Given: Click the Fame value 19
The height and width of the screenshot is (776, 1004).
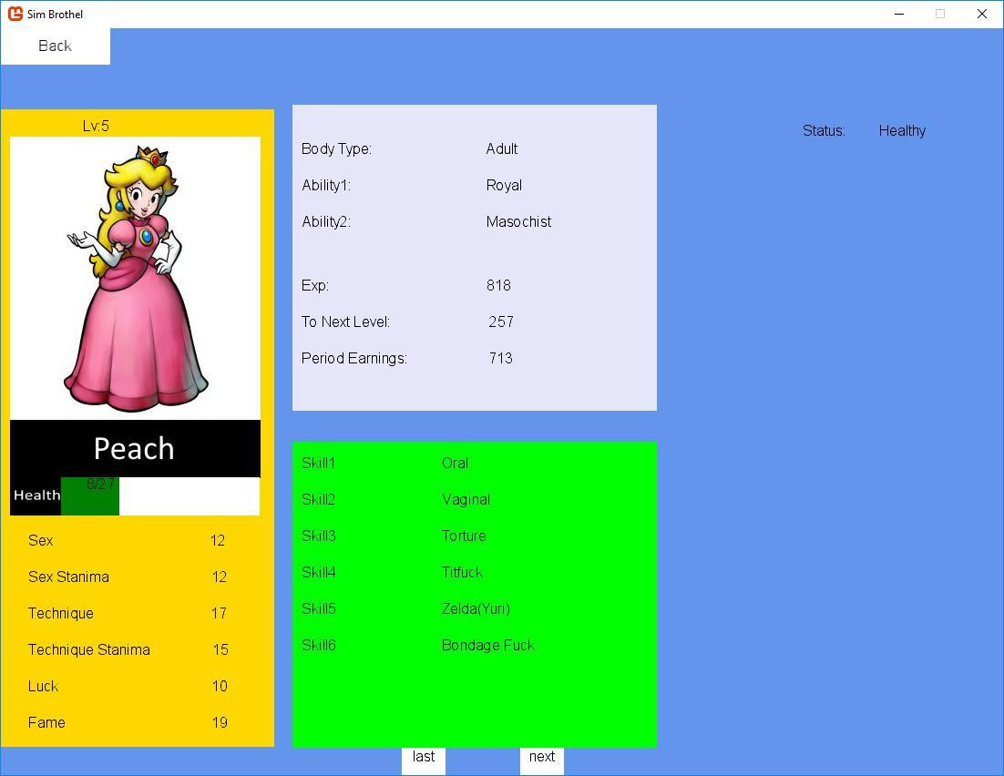Looking at the screenshot, I should [x=220, y=723].
